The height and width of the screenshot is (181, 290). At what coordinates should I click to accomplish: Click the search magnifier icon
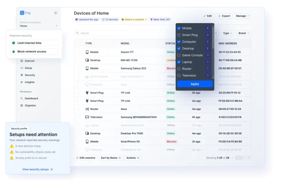tap(77, 33)
